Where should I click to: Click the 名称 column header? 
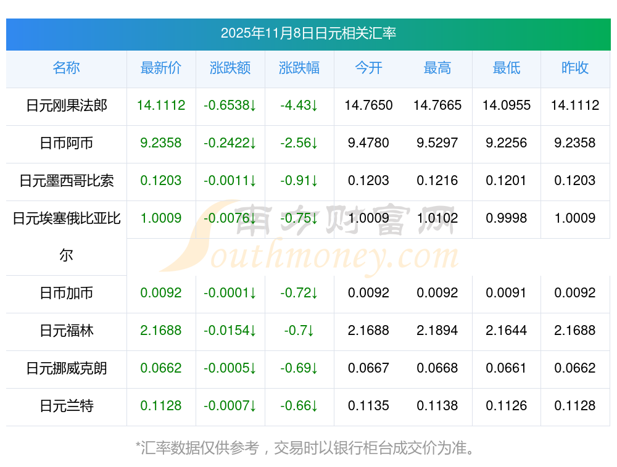66,68
